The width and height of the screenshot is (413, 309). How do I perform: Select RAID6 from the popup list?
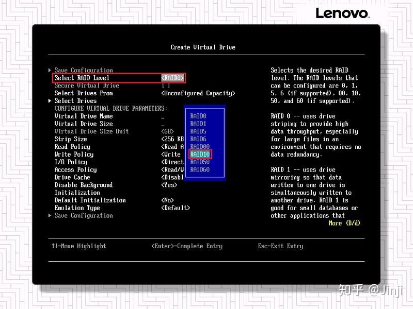click(198, 139)
